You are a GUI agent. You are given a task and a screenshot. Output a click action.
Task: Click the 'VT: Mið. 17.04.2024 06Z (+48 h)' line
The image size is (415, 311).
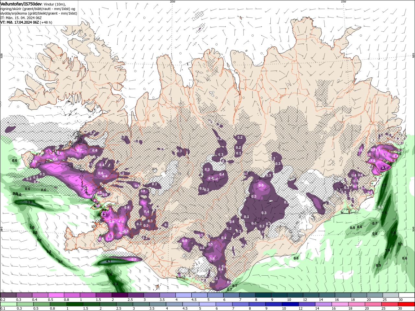click(26, 22)
